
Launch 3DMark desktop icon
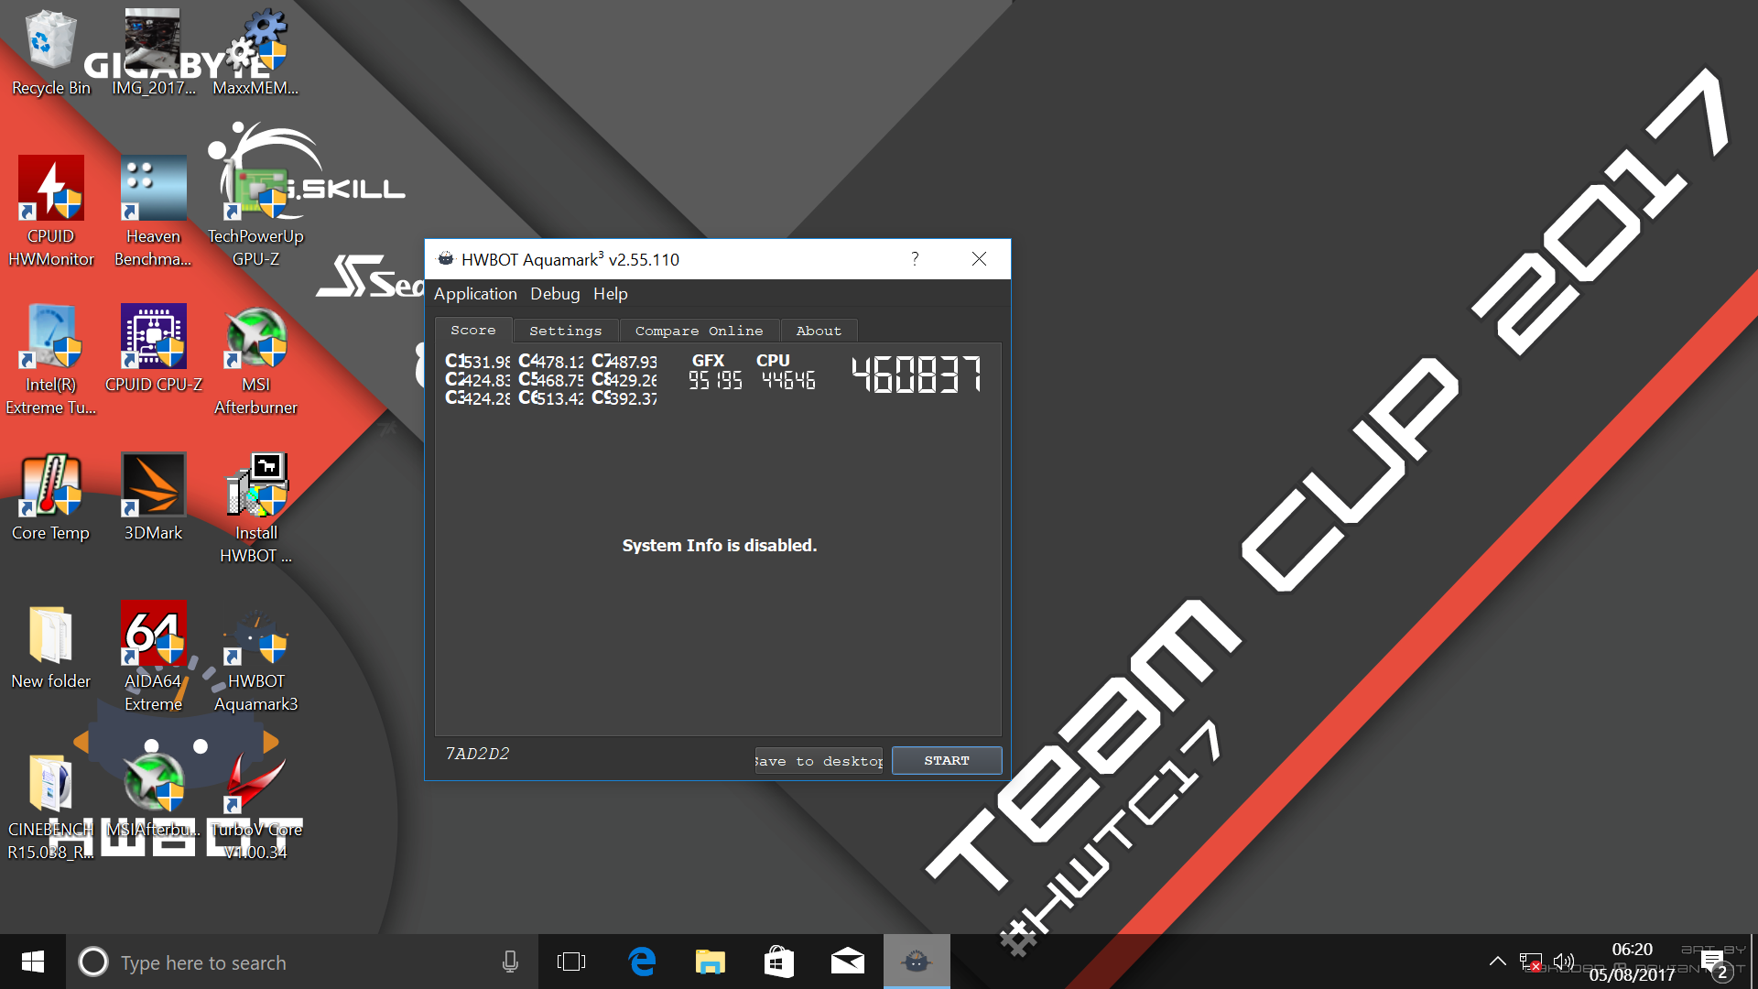[x=153, y=498]
